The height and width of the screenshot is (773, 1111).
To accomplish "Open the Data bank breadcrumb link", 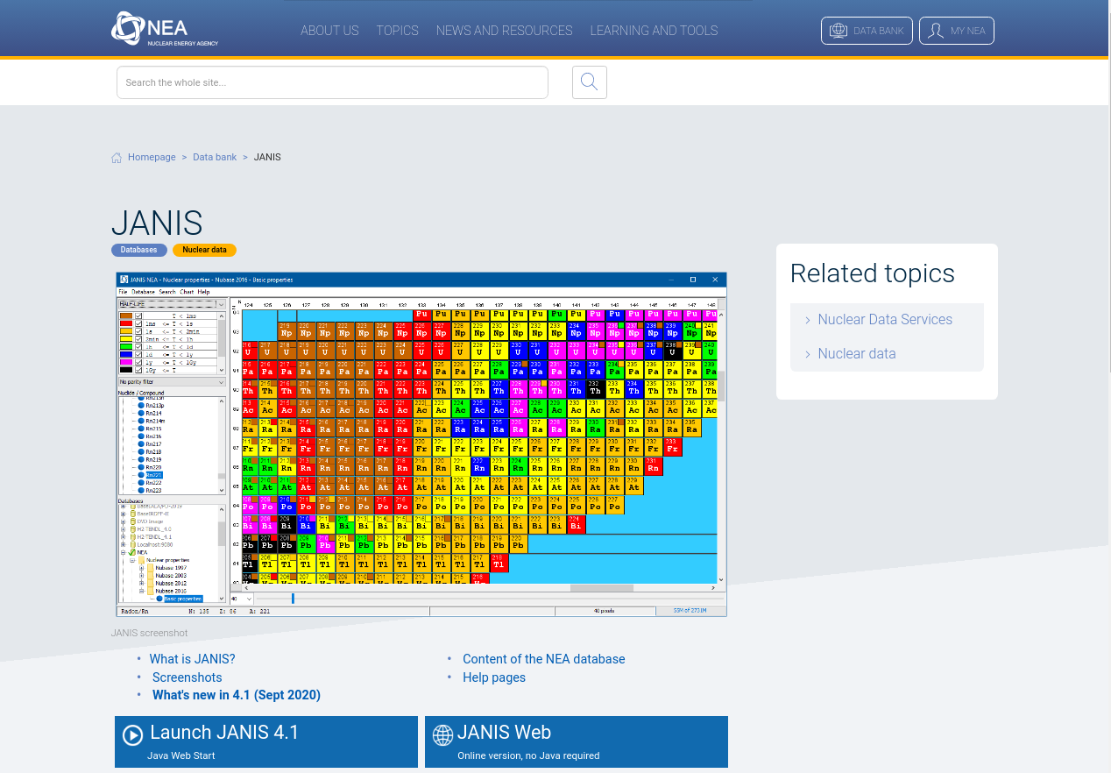I will tap(215, 158).
